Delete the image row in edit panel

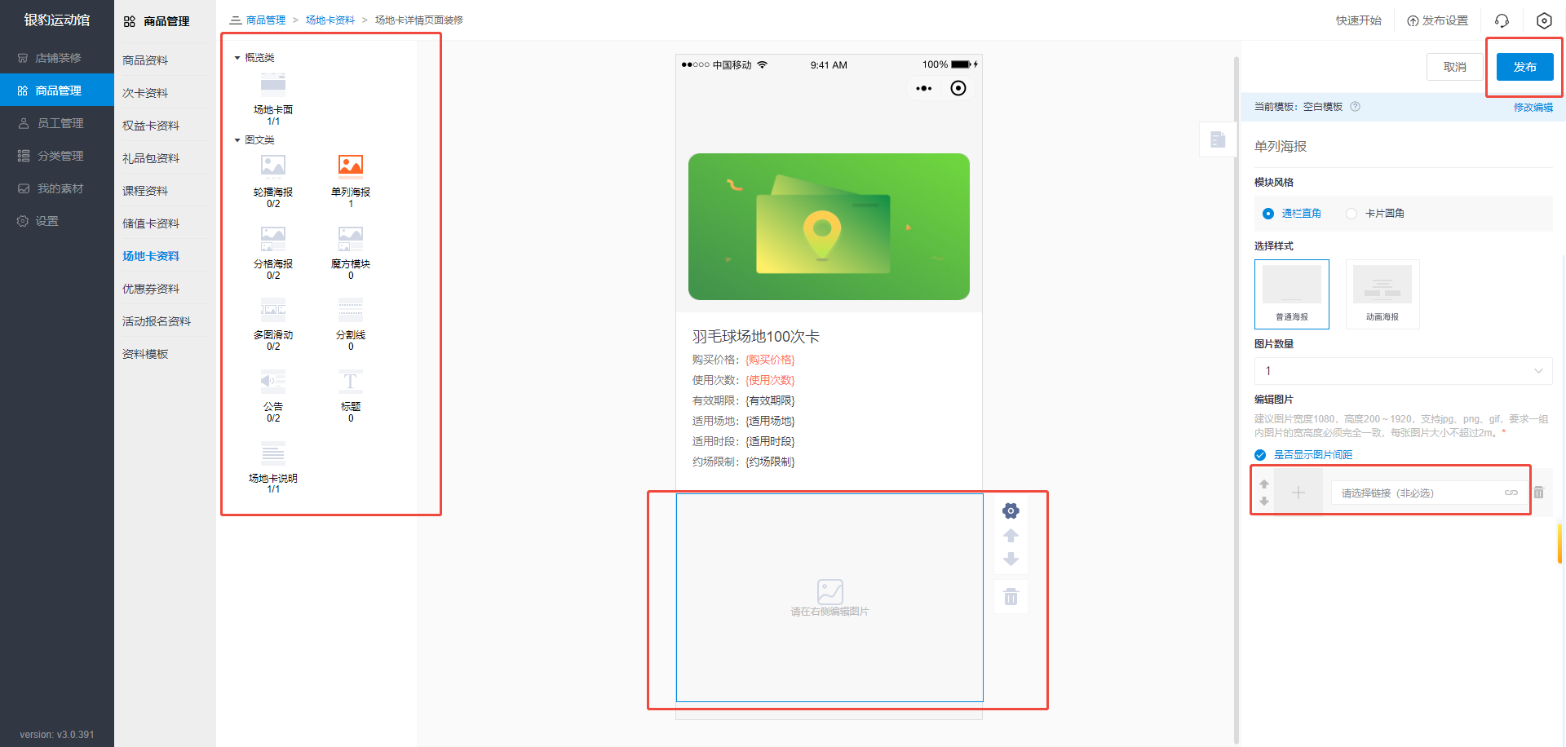[x=1538, y=493]
